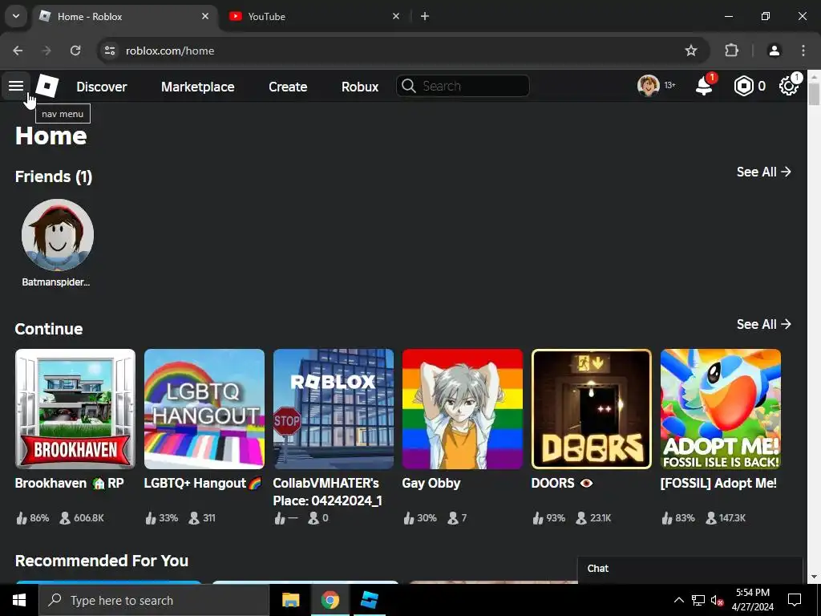Image resolution: width=821 pixels, height=616 pixels.
Task: Click the [FOSSIL] Adopt Me! title
Action: pos(718,483)
